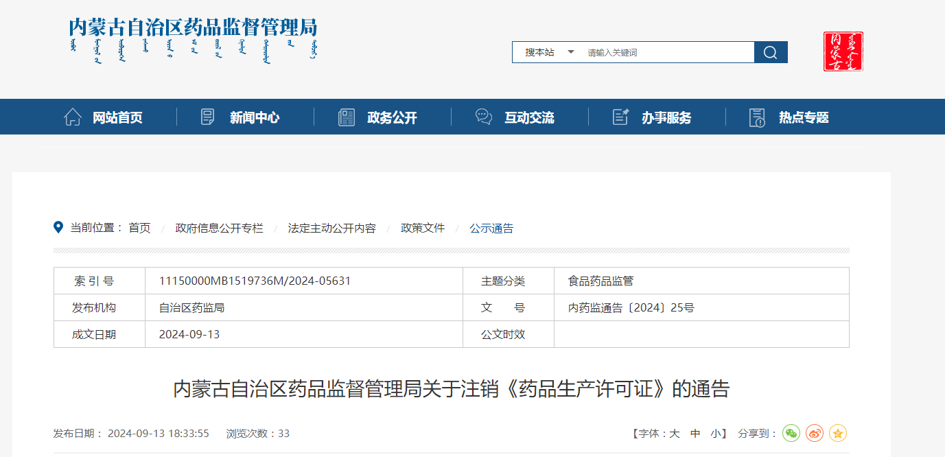Open the 搜本站 search scope dropdown
The height and width of the screenshot is (457, 945).
(540, 52)
